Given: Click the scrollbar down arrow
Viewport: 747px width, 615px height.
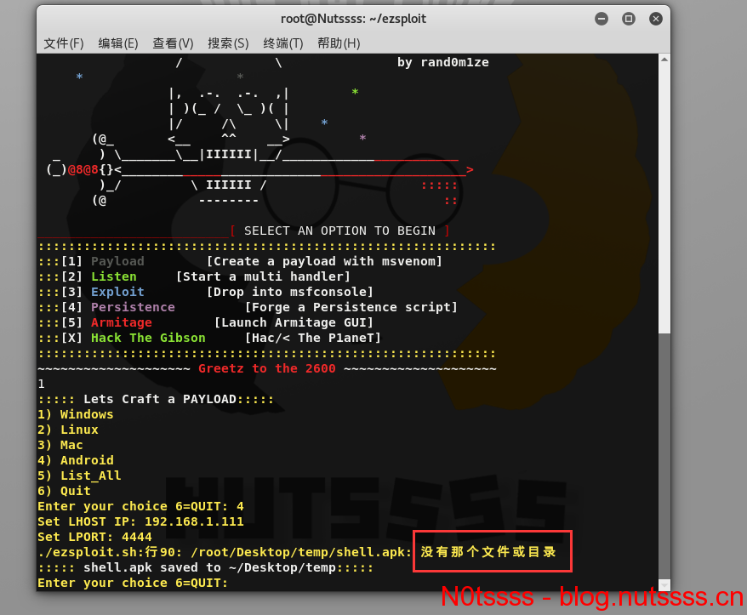Looking at the screenshot, I should coord(664,585).
